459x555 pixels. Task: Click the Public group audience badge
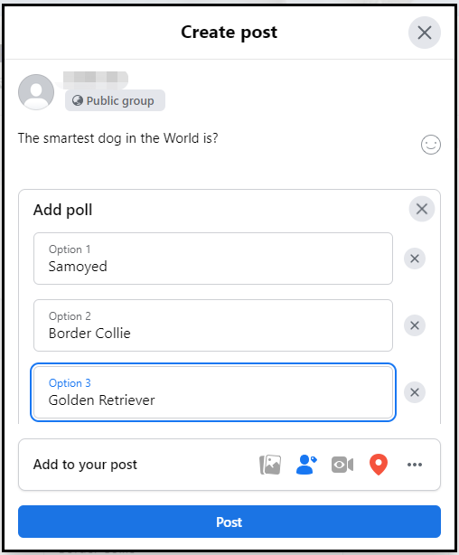click(115, 100)
